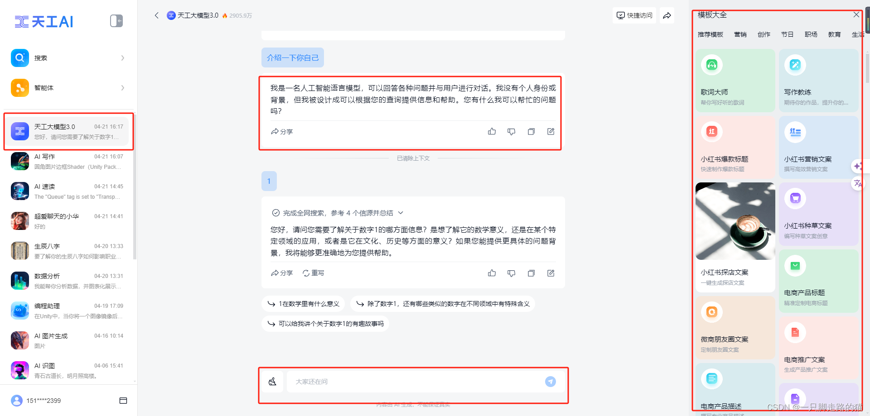This screenshot has height=416, width=870.
Task: Click suggestion about similar special numbers
Action: pos(443,304)
